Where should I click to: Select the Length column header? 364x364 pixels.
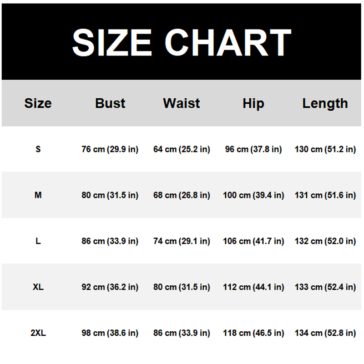[325, 103]
